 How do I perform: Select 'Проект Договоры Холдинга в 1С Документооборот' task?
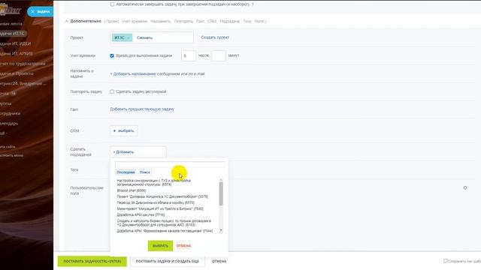[162, 196]
